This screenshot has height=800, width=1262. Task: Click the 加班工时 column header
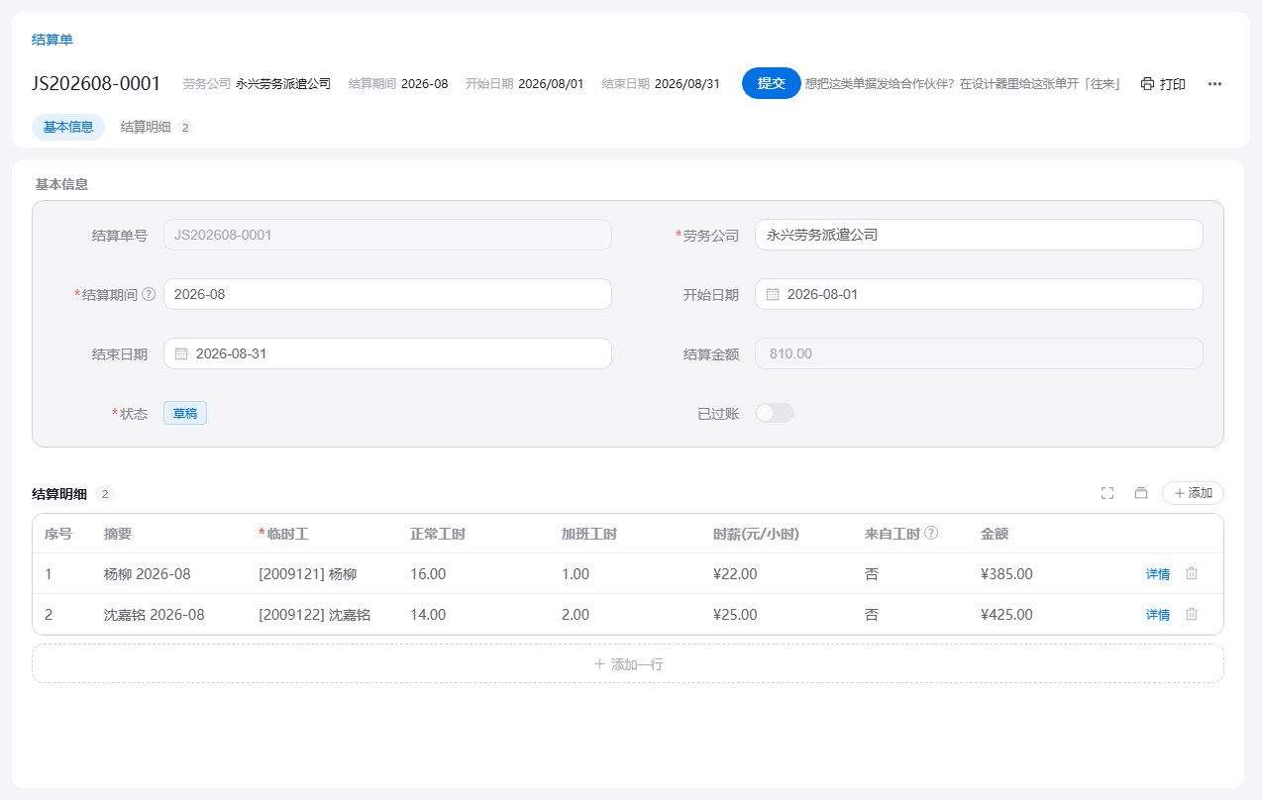589,534
